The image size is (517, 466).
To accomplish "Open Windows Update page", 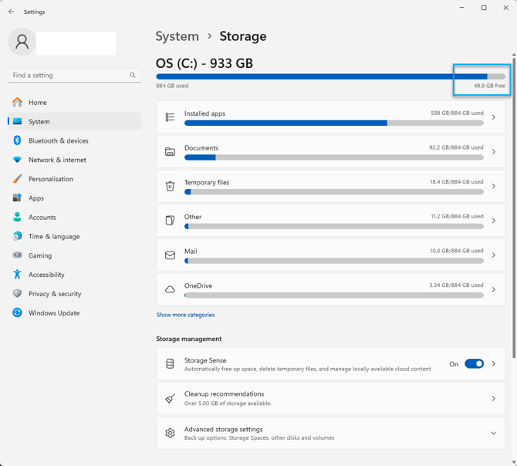I will tap(75, 312).
